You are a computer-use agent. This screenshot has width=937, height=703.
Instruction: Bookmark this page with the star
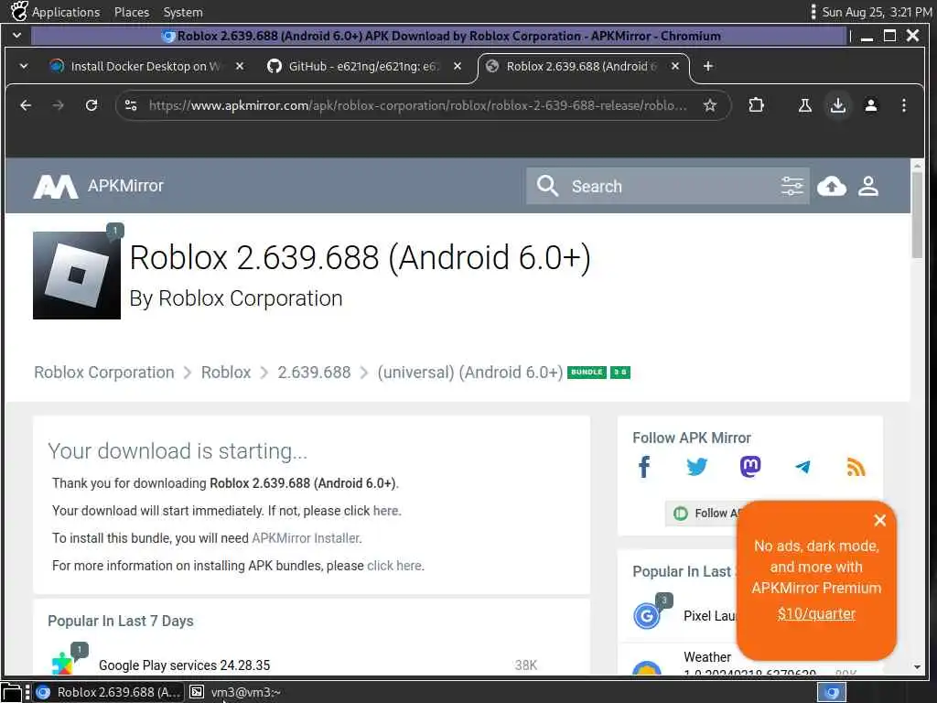point(709,106)
